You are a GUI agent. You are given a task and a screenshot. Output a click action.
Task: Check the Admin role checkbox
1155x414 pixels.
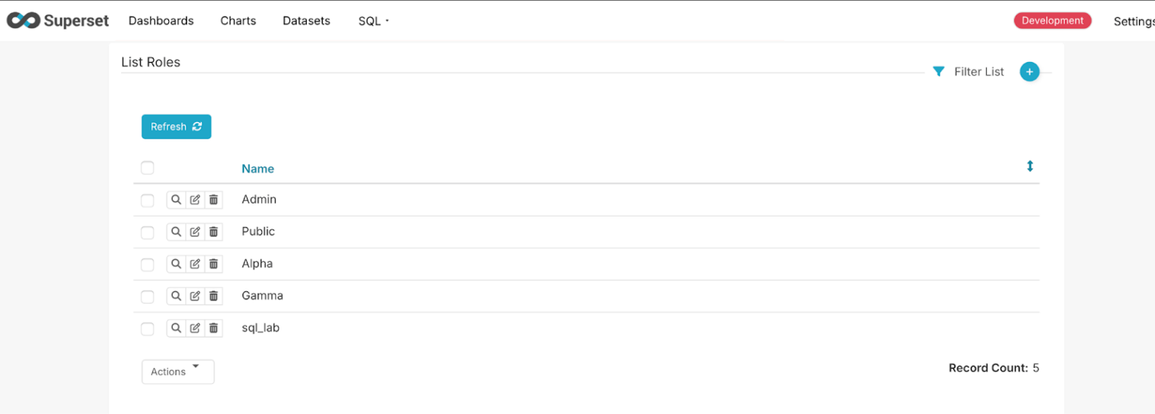pyautogui.click(x=148, y=201)
